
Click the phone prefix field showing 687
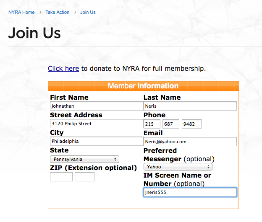171,124
